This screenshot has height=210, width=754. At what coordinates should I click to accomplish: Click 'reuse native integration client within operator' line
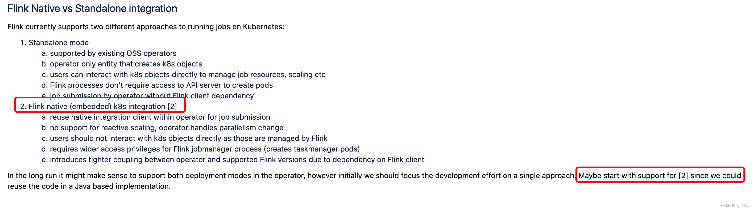point(156,117)
